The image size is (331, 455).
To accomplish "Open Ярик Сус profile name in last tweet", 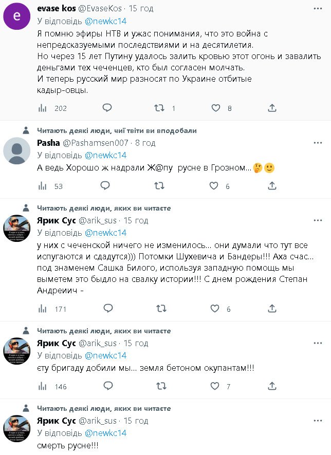I will [x=57, y=421].
